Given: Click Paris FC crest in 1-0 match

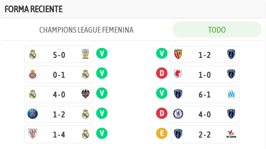Looking at the screenshot, I should coord(231,75).
